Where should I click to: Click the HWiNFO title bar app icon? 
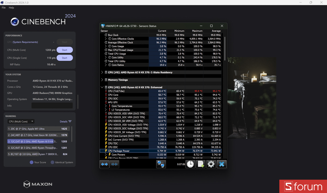(x=103, y=26)
